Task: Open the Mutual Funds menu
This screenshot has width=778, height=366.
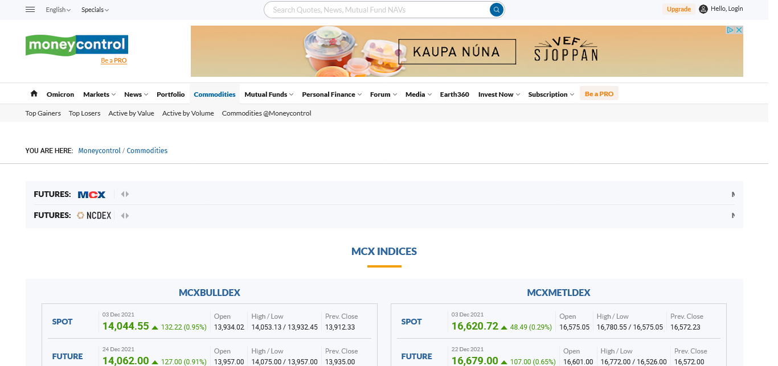Action: (269, 94)
